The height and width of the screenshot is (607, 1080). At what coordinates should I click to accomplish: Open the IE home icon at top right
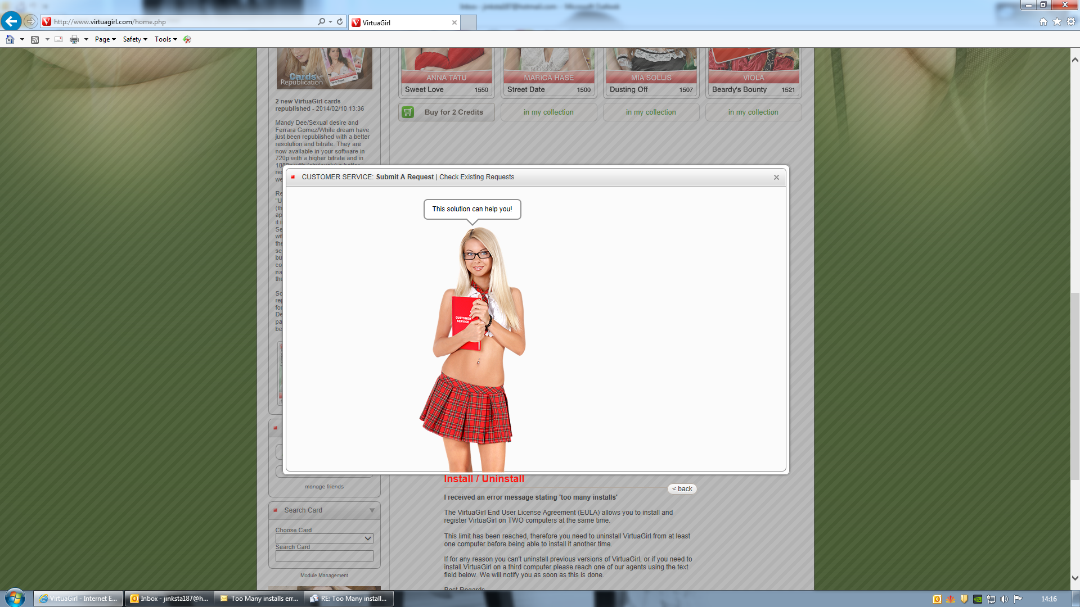(x=1043, y=22)
